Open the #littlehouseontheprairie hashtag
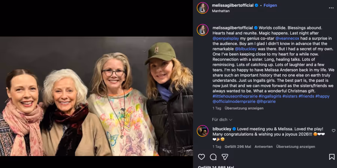The width and height of the screenshot is (337, 168). click(234, 96)
